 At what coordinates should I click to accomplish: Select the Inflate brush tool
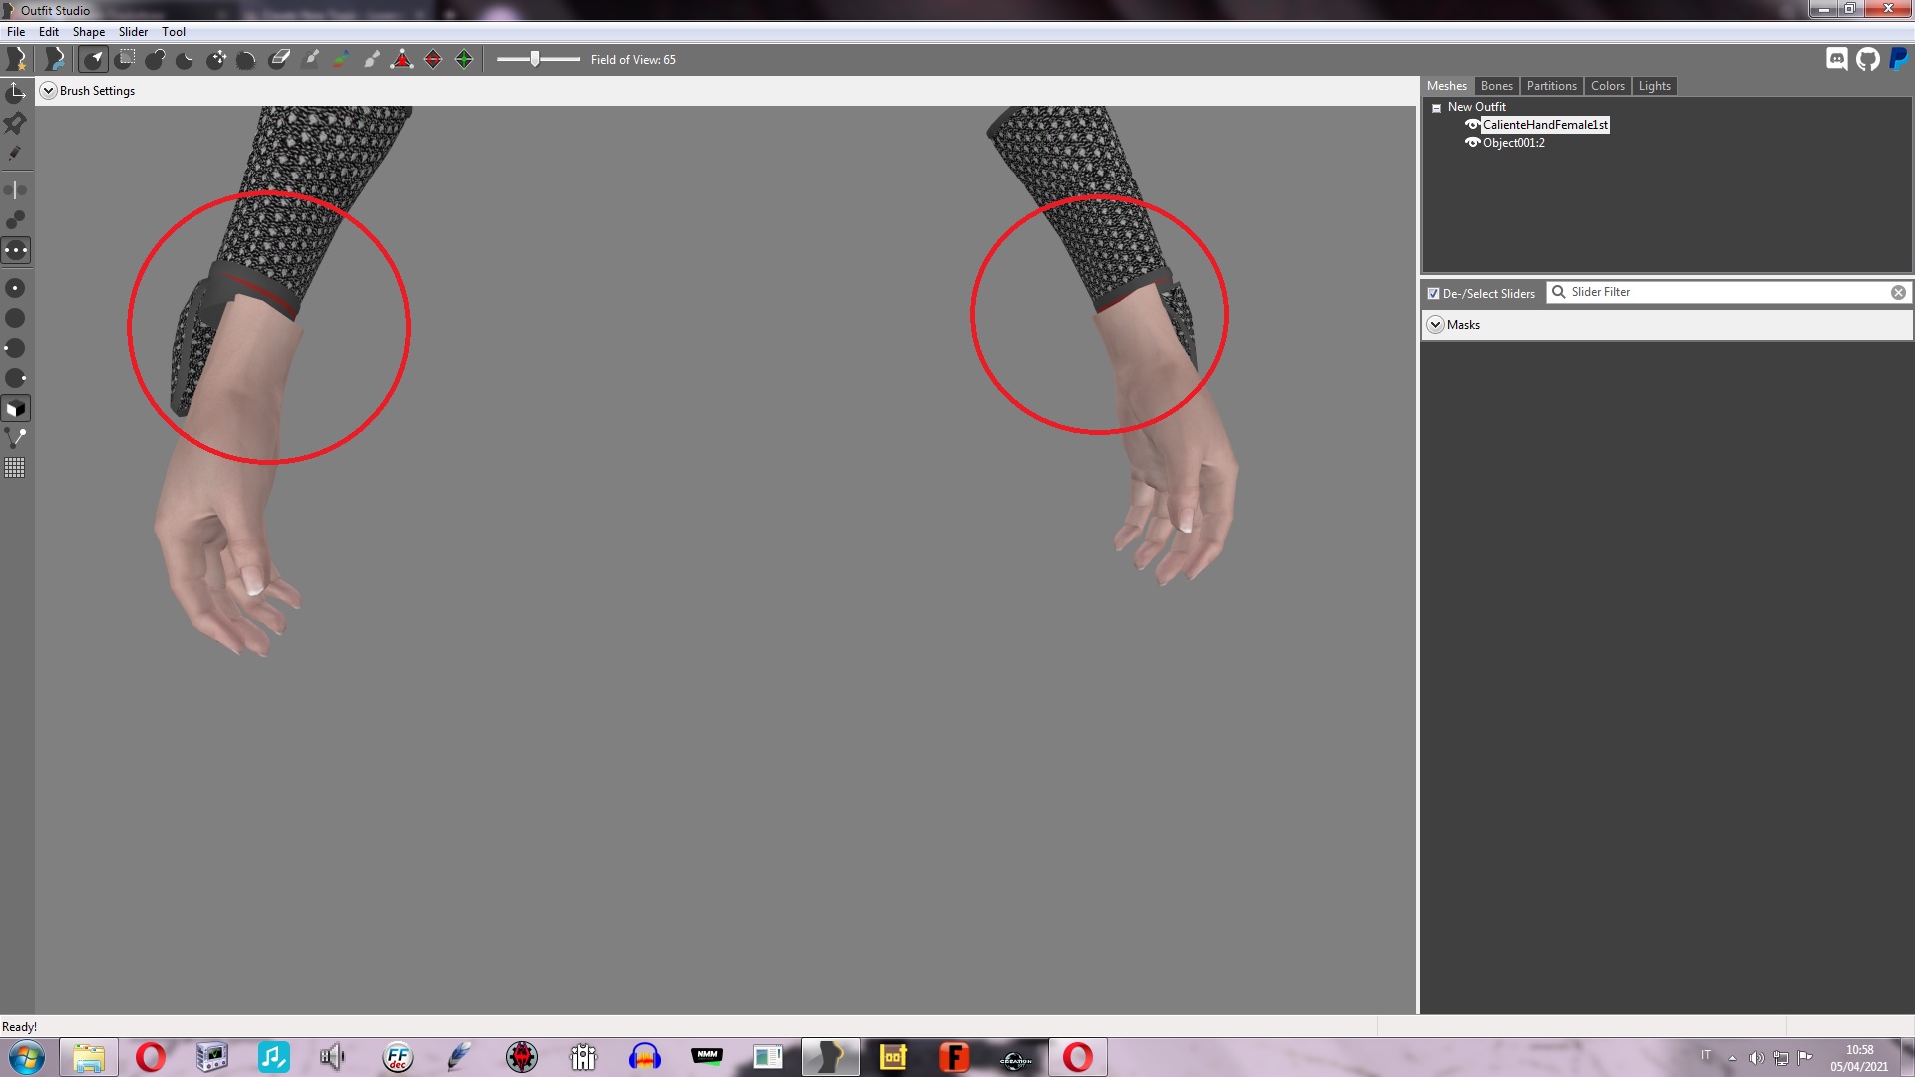155,59
